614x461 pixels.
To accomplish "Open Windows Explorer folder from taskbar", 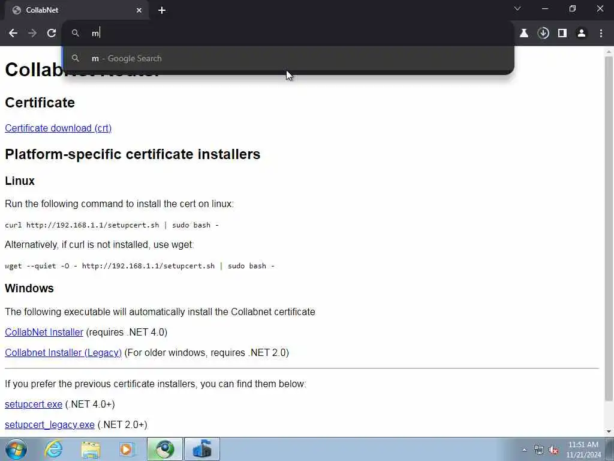I will click(91, 449).
